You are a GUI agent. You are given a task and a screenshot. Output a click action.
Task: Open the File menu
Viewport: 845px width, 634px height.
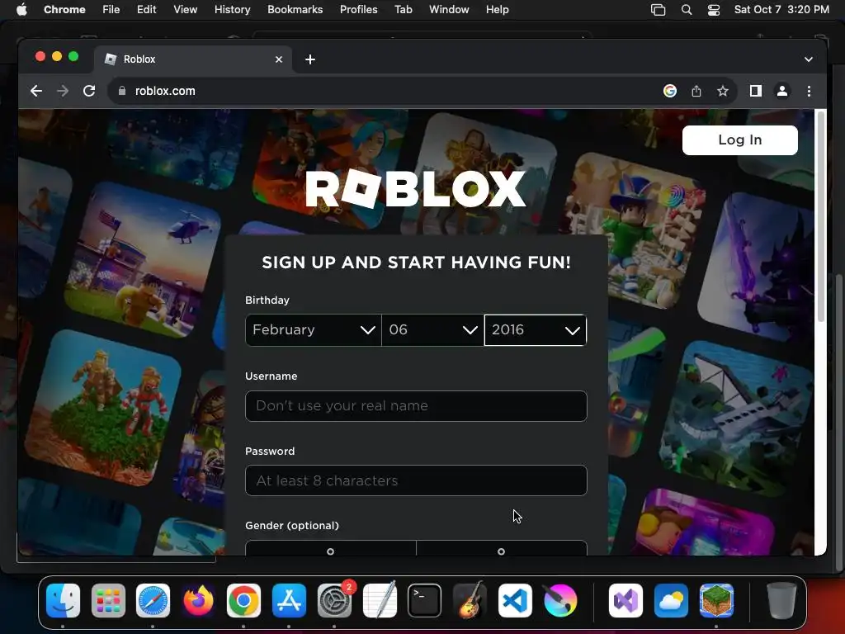coord(111,10)
